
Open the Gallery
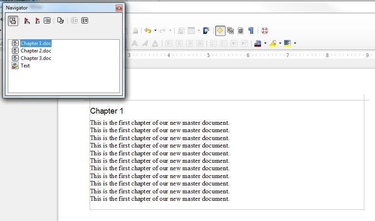pyautogui.click(x=230, y=31)
